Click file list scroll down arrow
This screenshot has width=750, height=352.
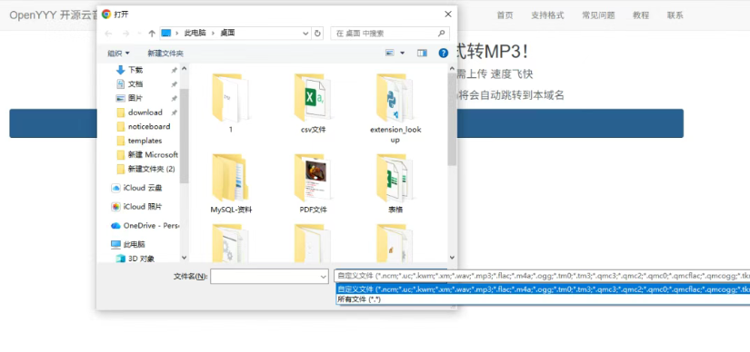[x=452, y=258]
